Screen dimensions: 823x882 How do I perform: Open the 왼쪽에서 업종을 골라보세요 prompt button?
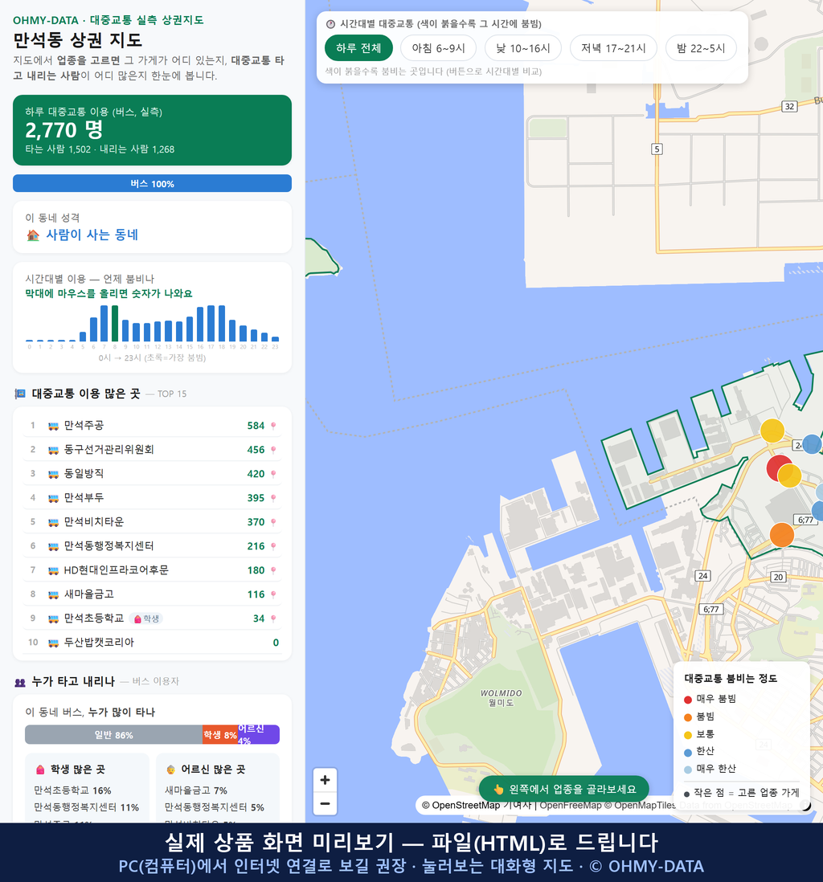[564, 789]
